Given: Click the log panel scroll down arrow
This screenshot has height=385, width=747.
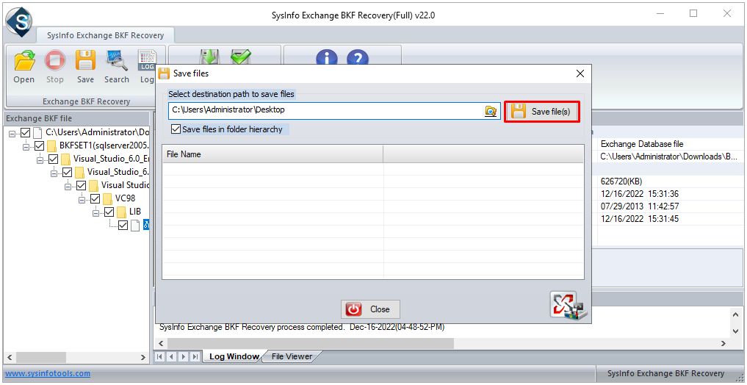Looking at the screenshot, I should pyautogui.click(x=735, y=330).
